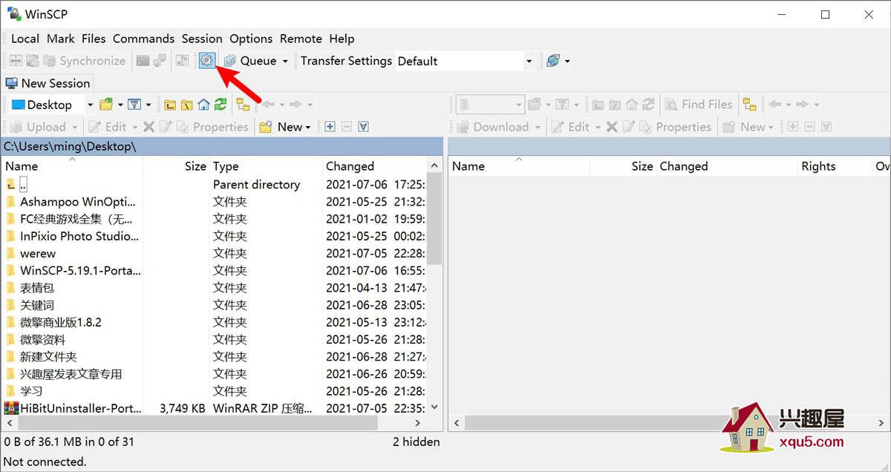Click the local back arrow icon
Screen dimensions: 891x472
268,105
